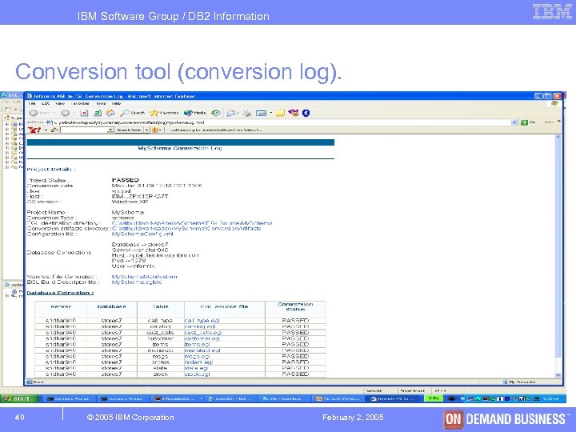Click the Edit toolbar icon beside Print
The image size is (576, 432).
coord(261,113)
